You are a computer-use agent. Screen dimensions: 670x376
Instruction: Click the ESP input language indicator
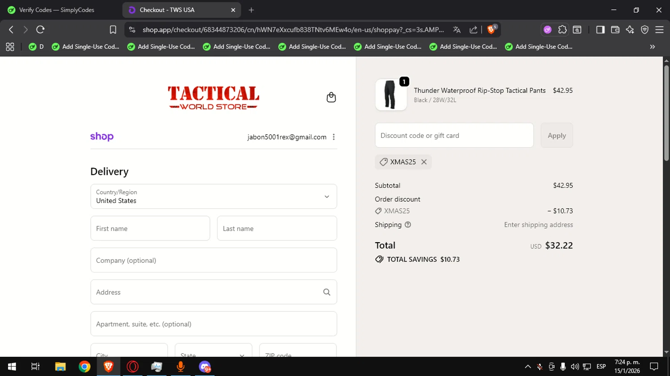click(601, 367)
